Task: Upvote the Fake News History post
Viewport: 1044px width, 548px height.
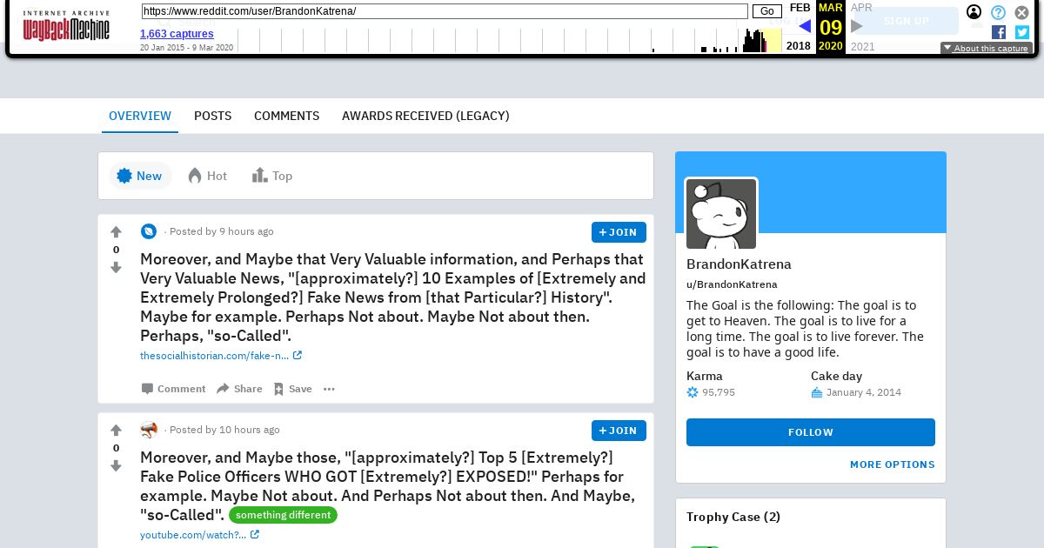Action: pyautogui.click(x=116, y=232)
